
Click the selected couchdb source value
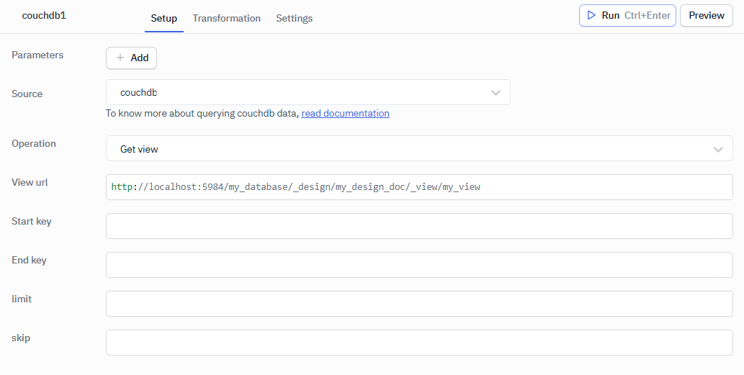[139, 92]
